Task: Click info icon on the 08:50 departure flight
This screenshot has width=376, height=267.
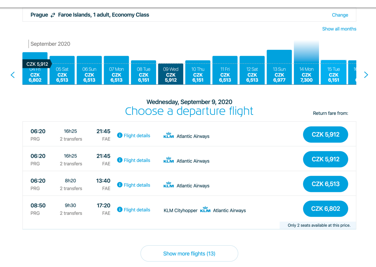Action: 119,210
